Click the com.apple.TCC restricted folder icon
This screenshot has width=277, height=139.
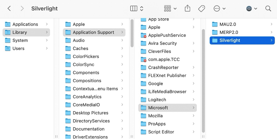point(144,59)
